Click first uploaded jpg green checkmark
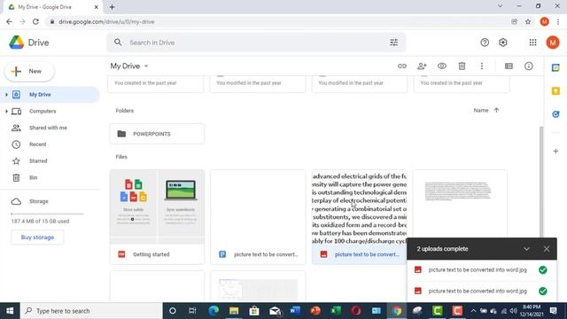This screenshot has width=567, height=319. [x=543, y=269]
